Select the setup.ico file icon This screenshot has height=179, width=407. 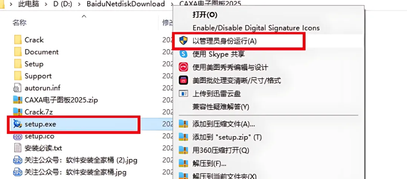tap(18, 136)
